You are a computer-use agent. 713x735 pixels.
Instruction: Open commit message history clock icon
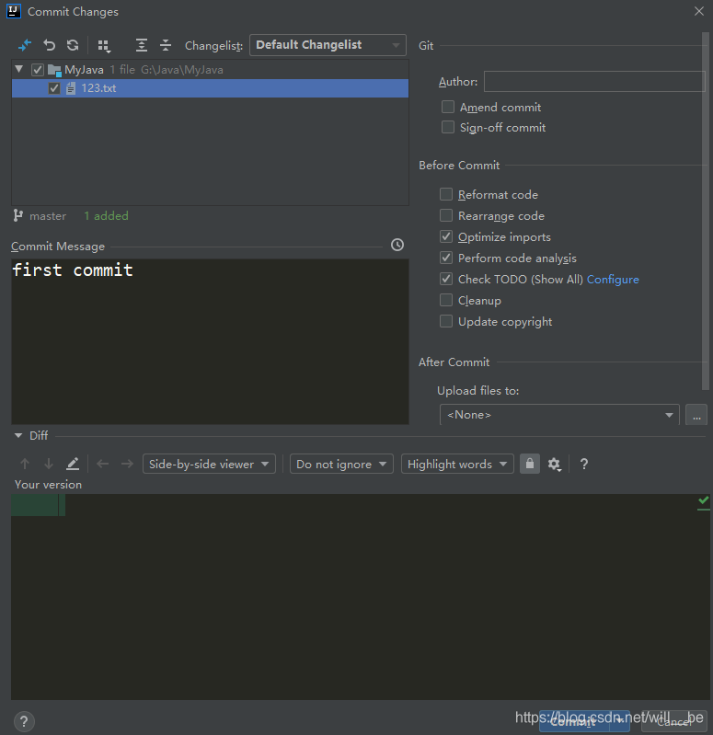pyautogui.click(x=397, y=245)
